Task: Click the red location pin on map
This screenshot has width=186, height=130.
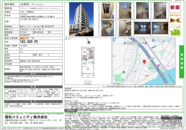Action: click(x=144, y=62)
